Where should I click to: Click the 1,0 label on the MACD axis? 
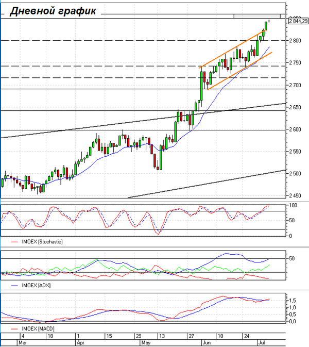coord(293,308)
